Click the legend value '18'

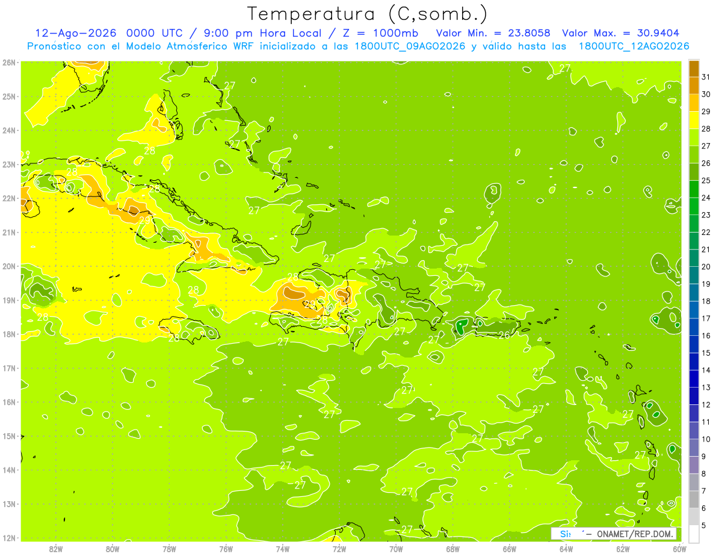[706, 301]
